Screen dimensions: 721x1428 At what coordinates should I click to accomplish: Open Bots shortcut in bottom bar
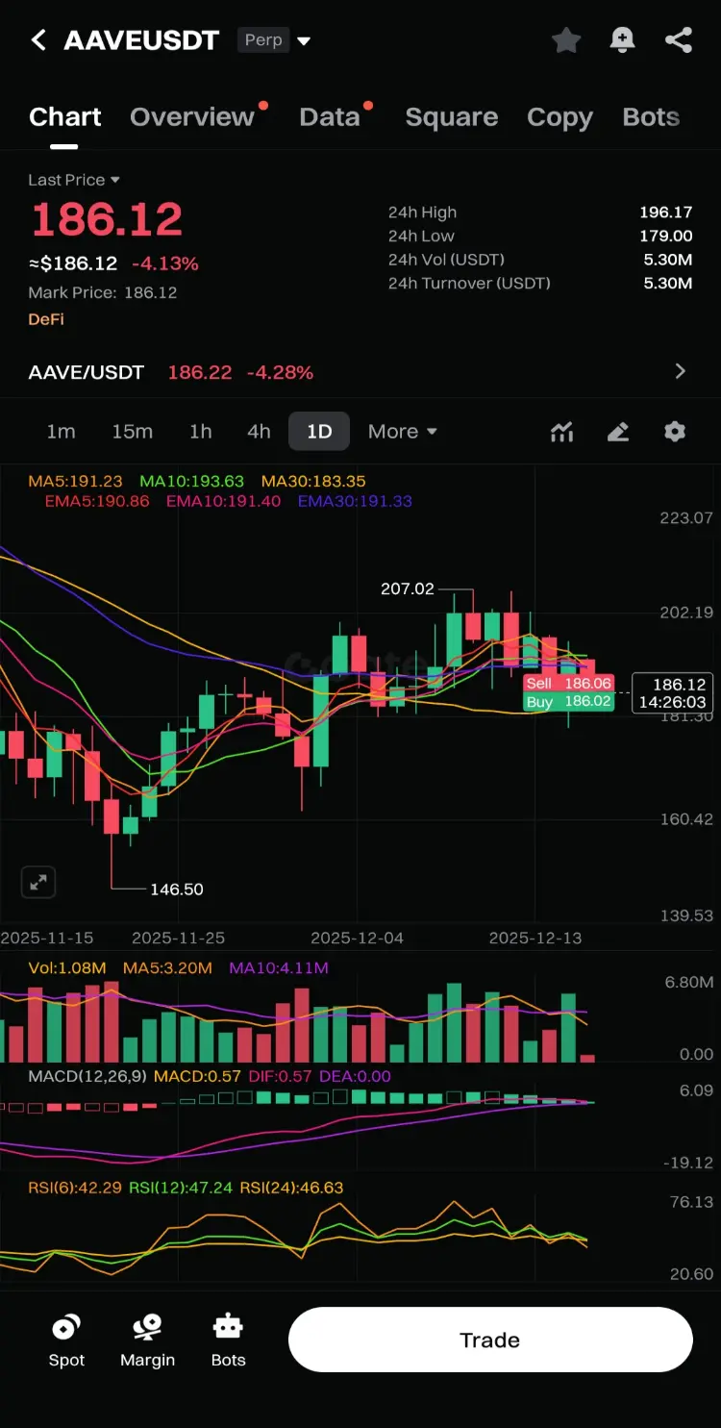[228, 1340]
